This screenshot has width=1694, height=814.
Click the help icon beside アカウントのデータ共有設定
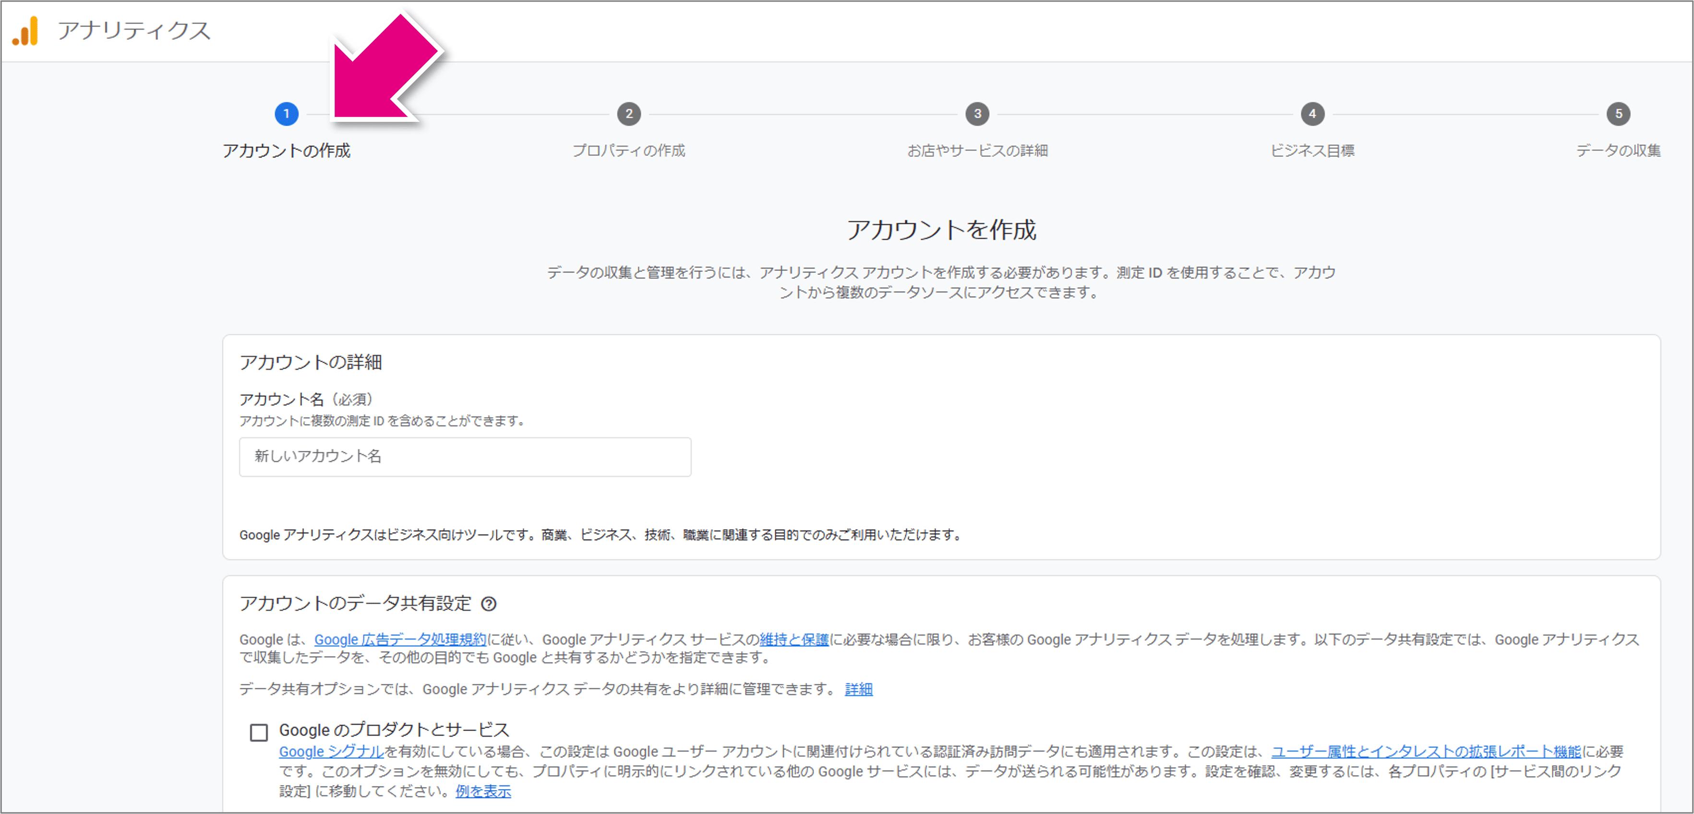click(489, 604)
